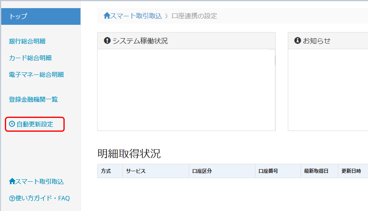Click the info icon by お知らせ
Viewport: 368px width, 211px height.
coord(298,41)
